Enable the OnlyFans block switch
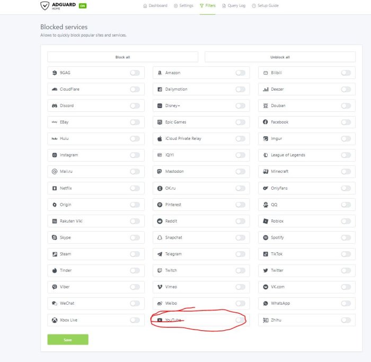This screenshot has width=371, height=362. click(346, 188)
